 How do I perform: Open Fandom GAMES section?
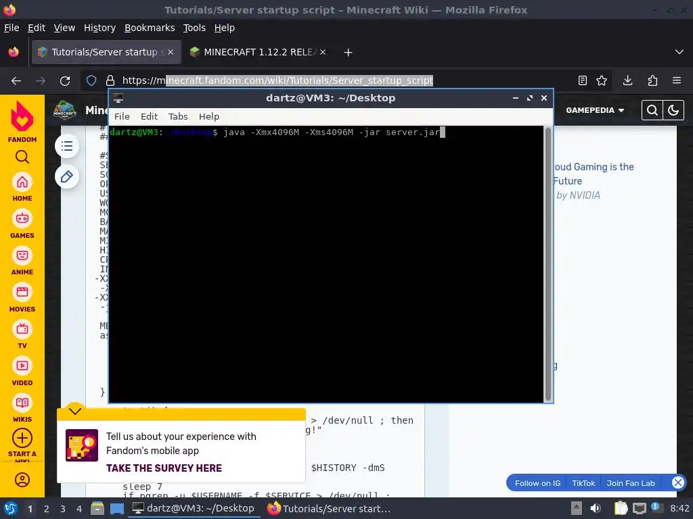[22, 224]
